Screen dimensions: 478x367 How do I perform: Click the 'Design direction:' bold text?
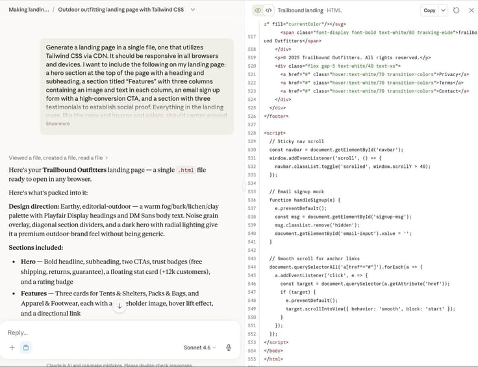(34, 206)
